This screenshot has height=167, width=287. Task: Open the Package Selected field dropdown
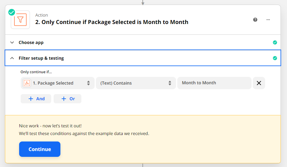tap(57, 83)
